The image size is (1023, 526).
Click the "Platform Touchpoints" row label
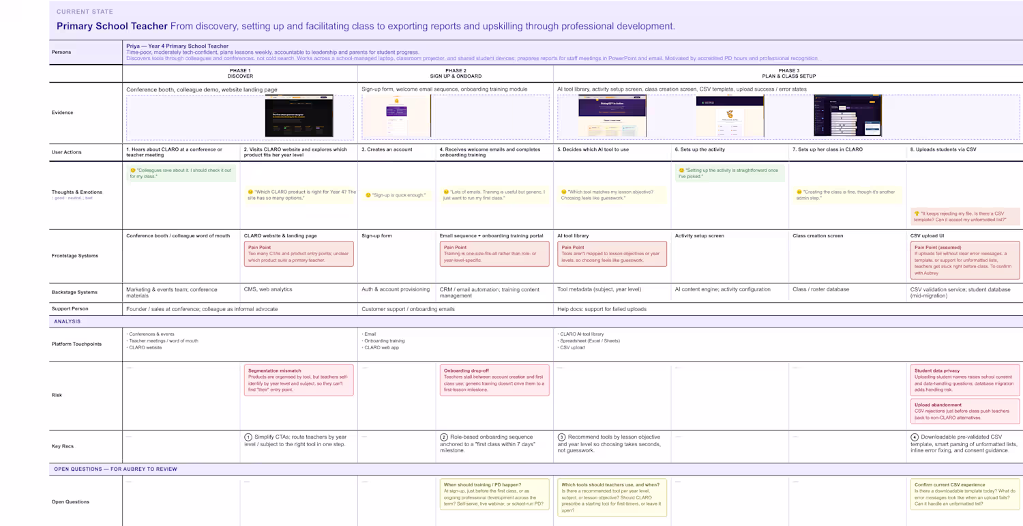pyautogui.click(x=76, y=344)
